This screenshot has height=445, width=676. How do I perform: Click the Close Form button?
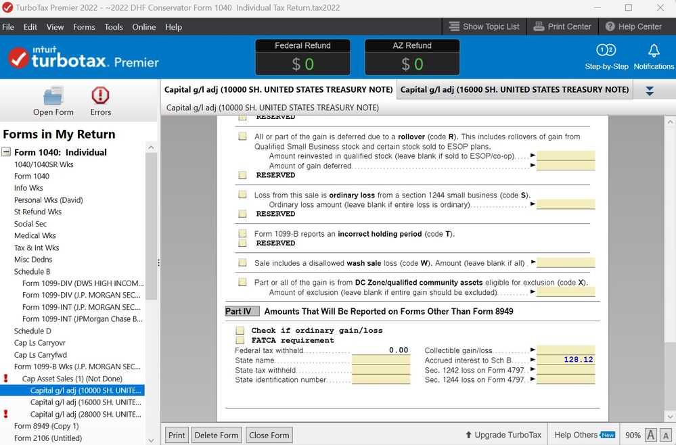[x=269, y=435]
